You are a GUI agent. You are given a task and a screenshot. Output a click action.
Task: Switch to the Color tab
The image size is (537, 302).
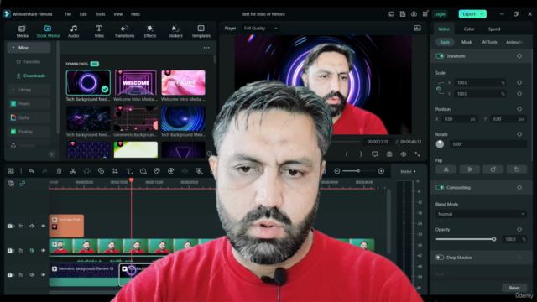[x=469, y=29]
